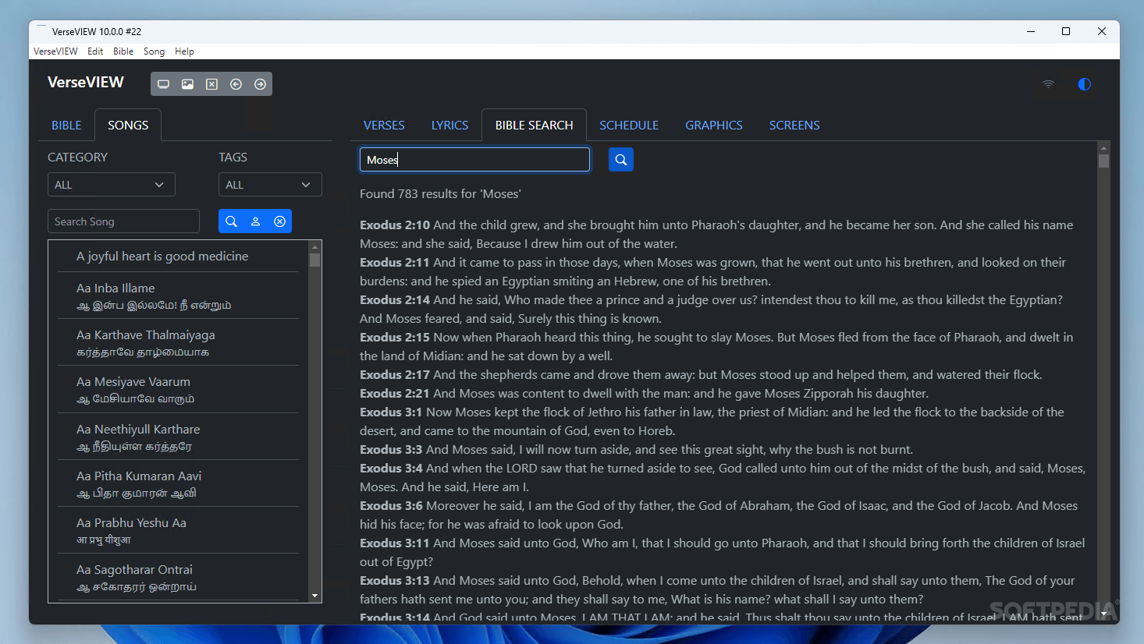Click the Exodus 3:13 search result
Image resolution: width=1144 pixels, height=644 pixels.
[717, 590]
